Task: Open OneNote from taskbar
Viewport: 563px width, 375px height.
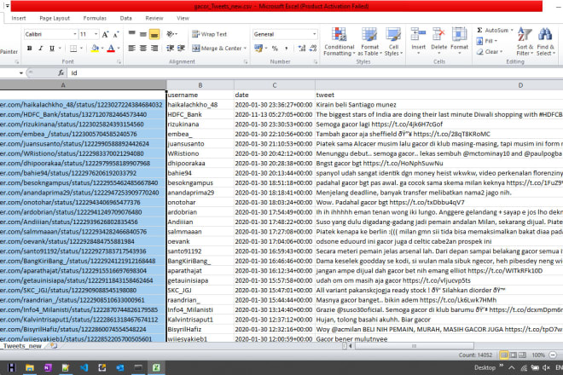Action: coord(48,367)
